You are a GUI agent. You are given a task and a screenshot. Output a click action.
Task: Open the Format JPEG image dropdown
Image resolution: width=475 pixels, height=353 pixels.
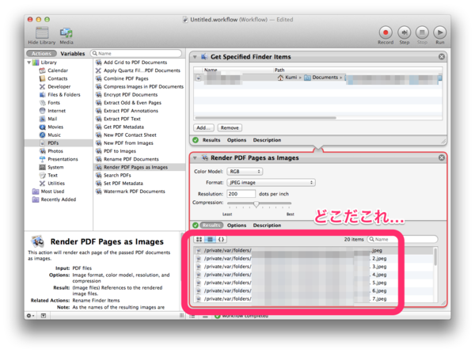[x=271, y=183]
